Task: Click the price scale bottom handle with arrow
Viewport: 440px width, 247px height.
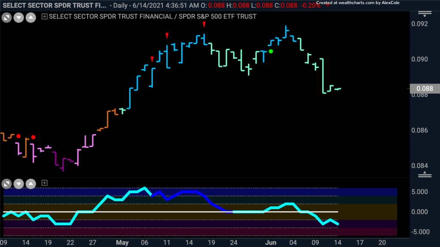Action: point(425,174)
